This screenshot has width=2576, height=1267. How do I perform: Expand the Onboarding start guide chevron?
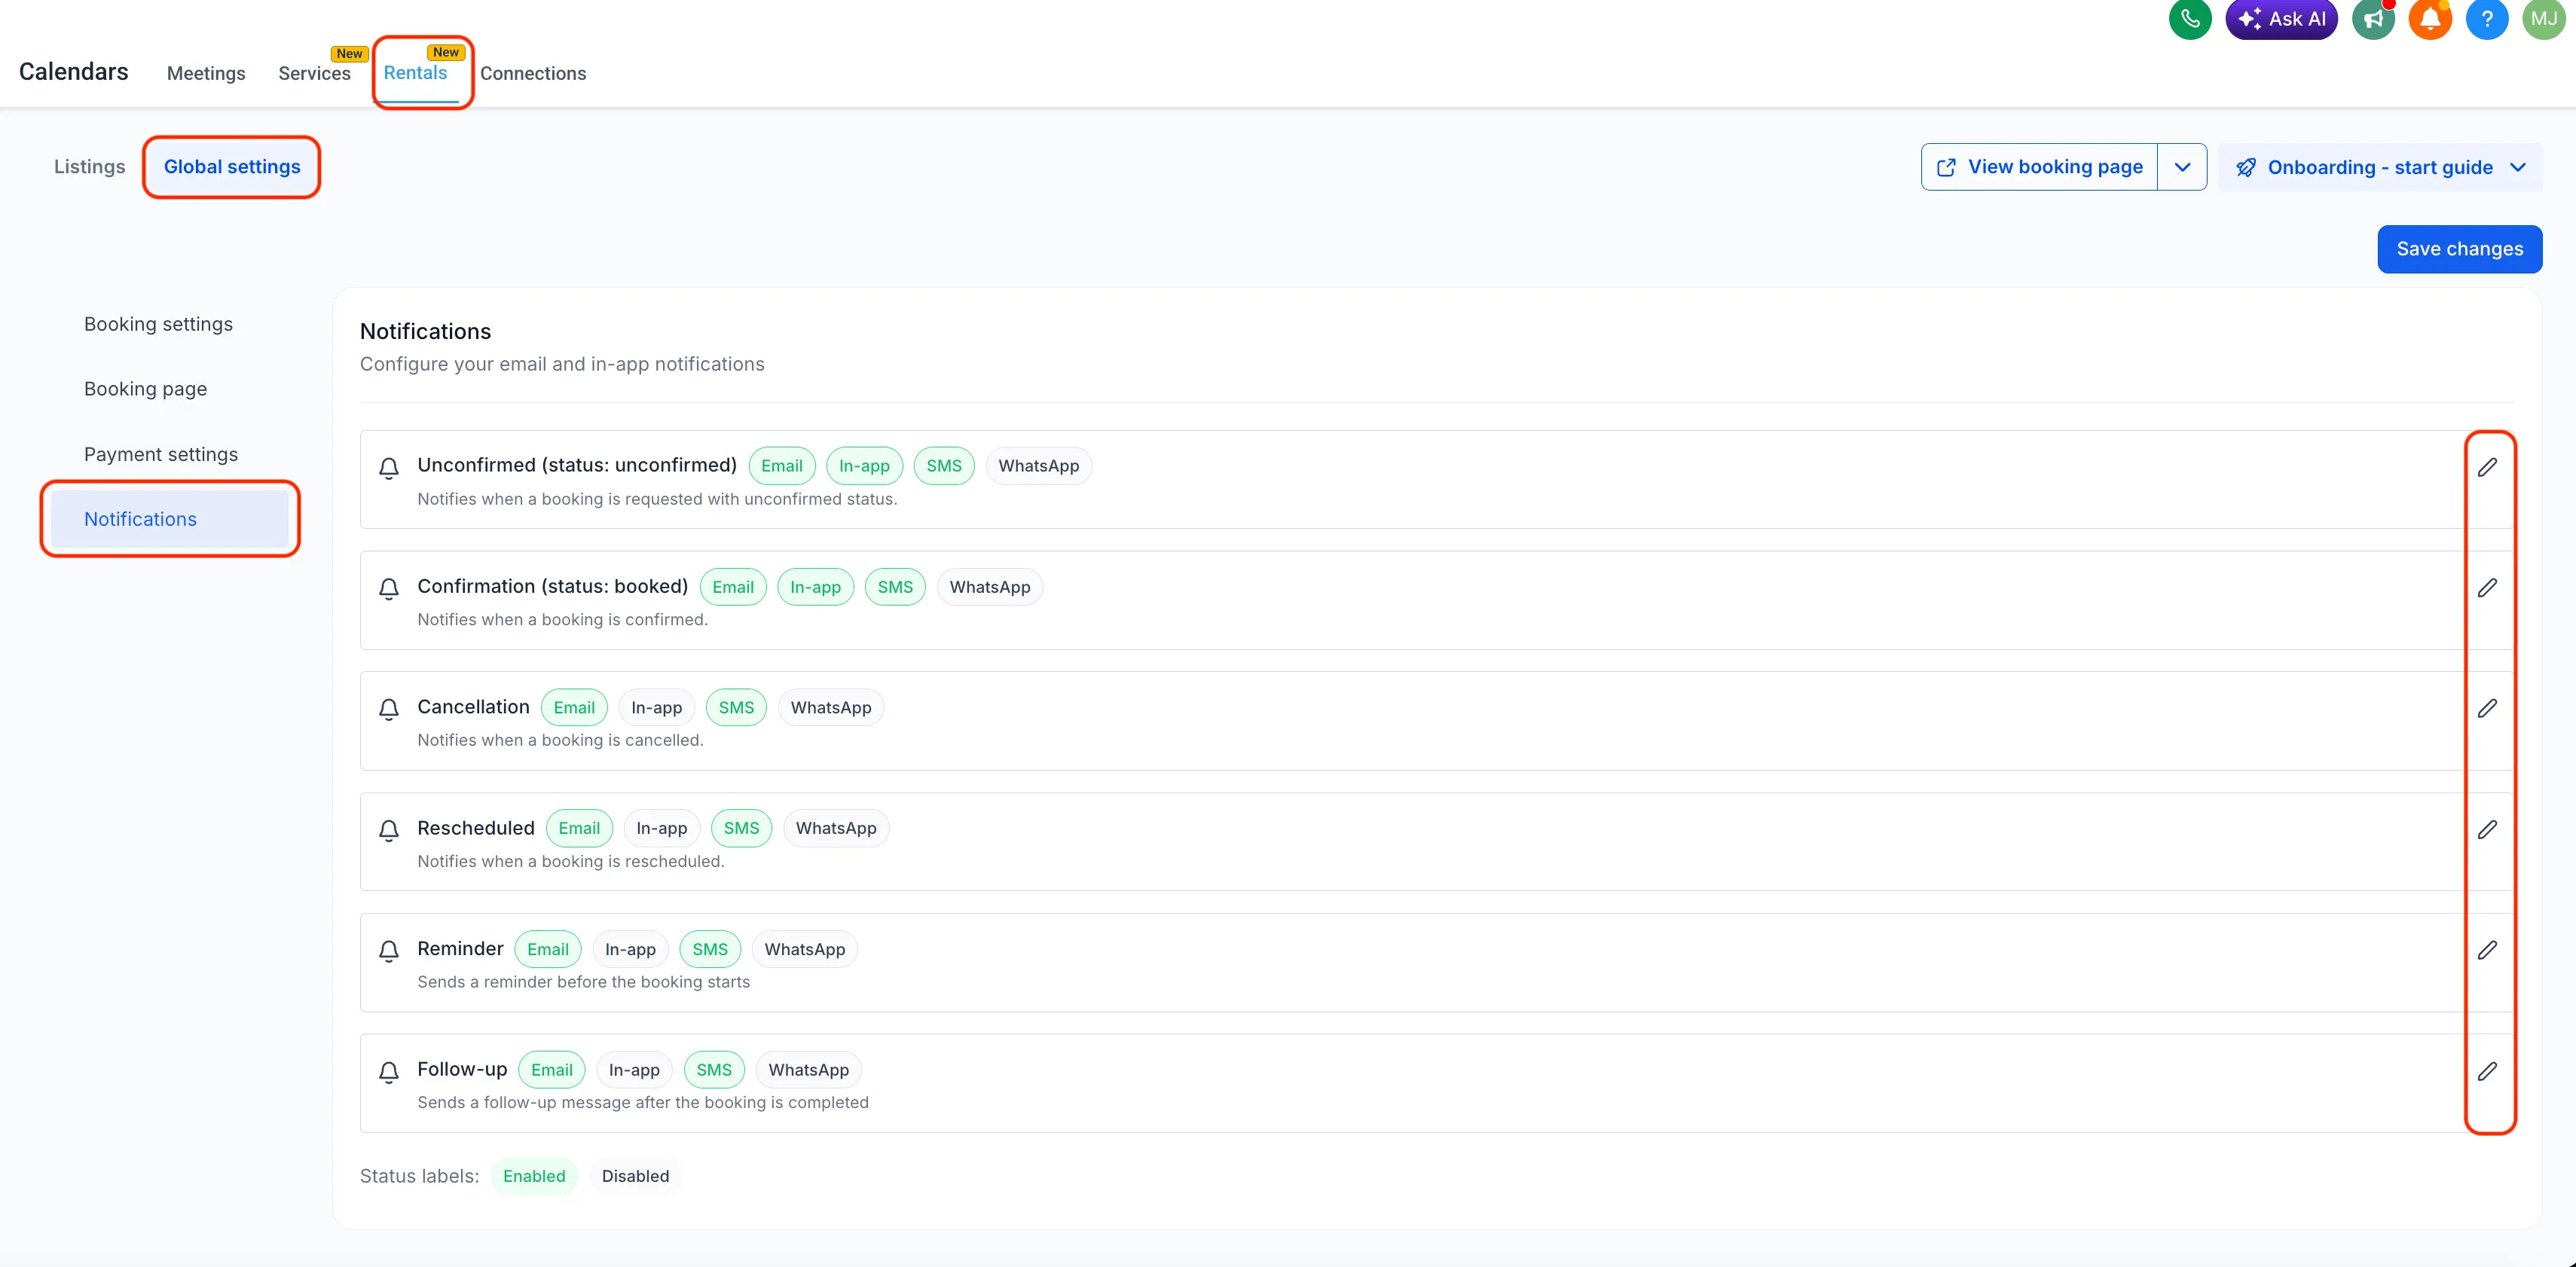(2517, 167)
